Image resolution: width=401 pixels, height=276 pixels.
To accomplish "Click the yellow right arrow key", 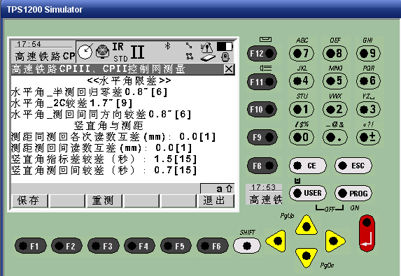I will click(x=335, y=241).
